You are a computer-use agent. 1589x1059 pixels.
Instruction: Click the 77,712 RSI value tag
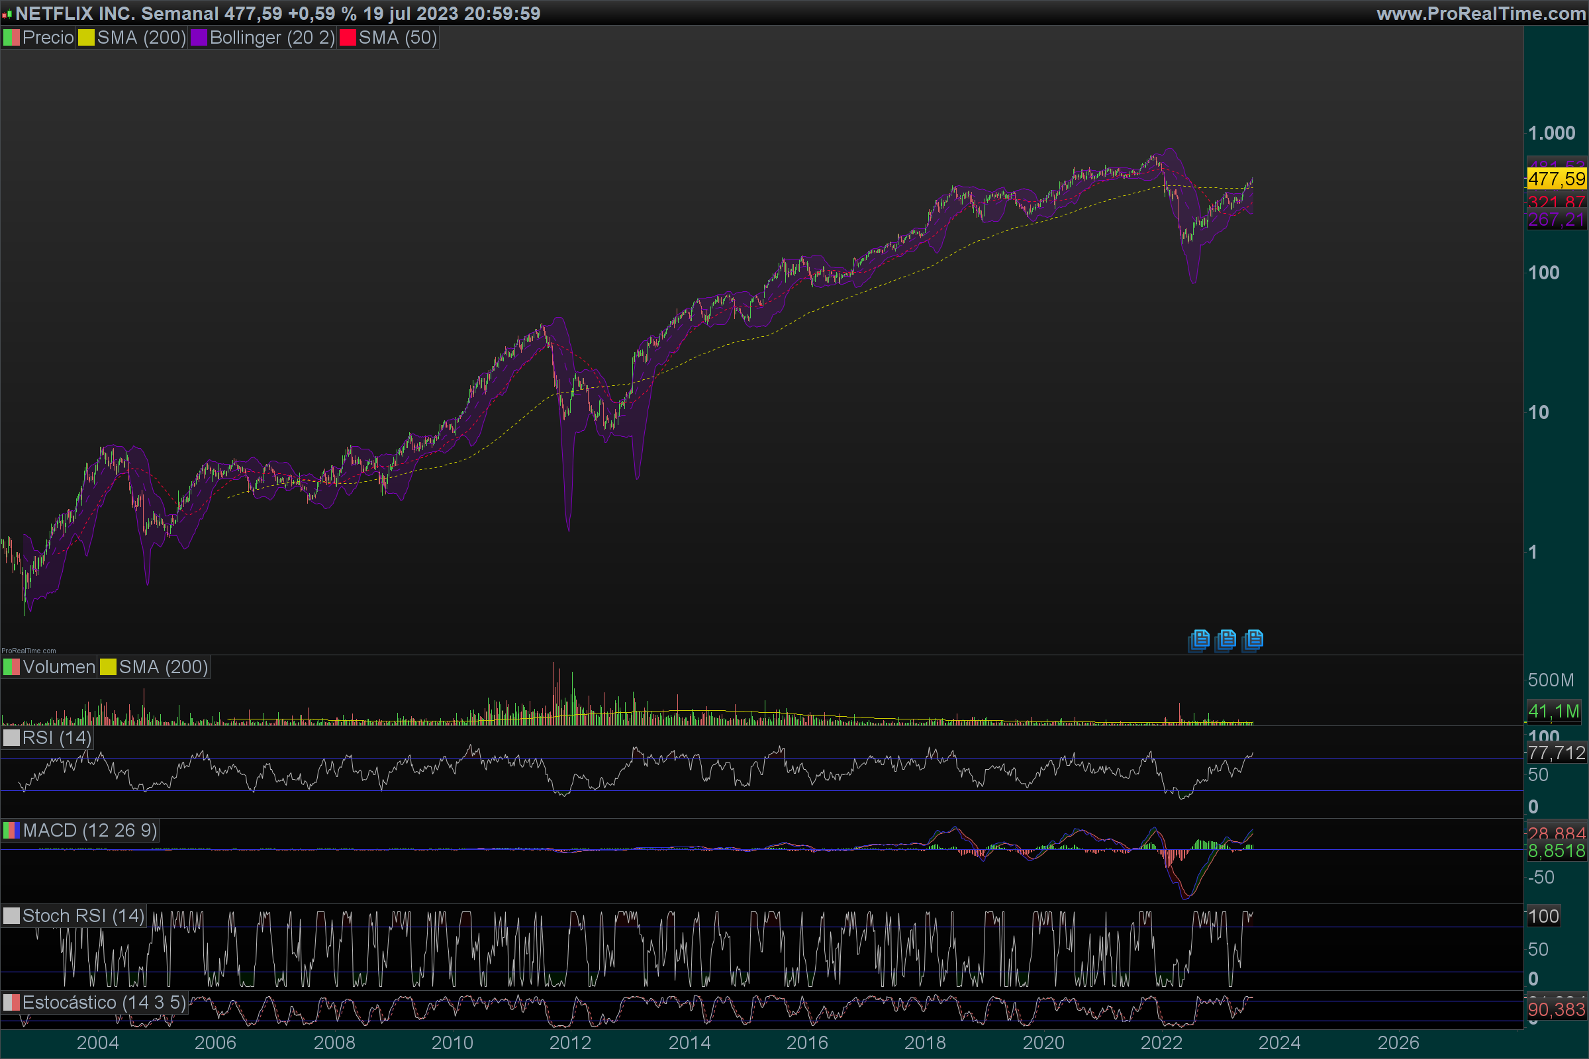[1556, 753]
